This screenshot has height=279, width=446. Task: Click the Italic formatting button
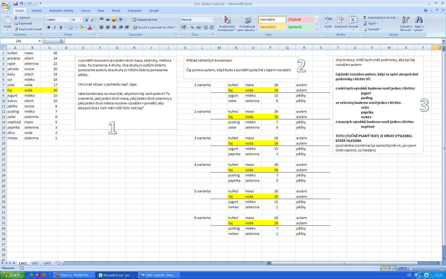coord(55,27)
